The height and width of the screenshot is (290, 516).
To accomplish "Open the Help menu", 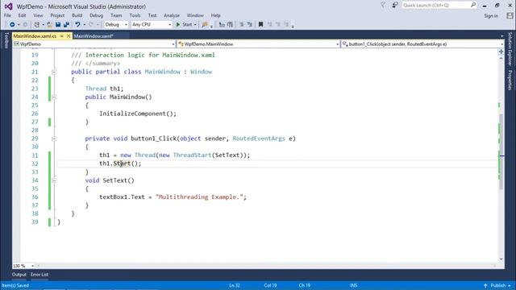I will coord(215,15).
